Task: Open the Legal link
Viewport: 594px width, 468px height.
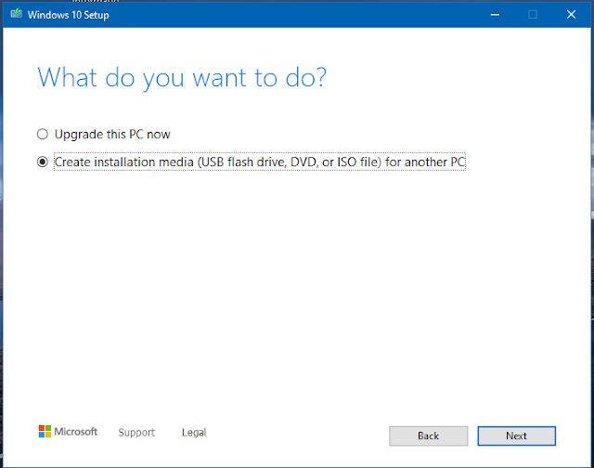Action: (194, 433)
